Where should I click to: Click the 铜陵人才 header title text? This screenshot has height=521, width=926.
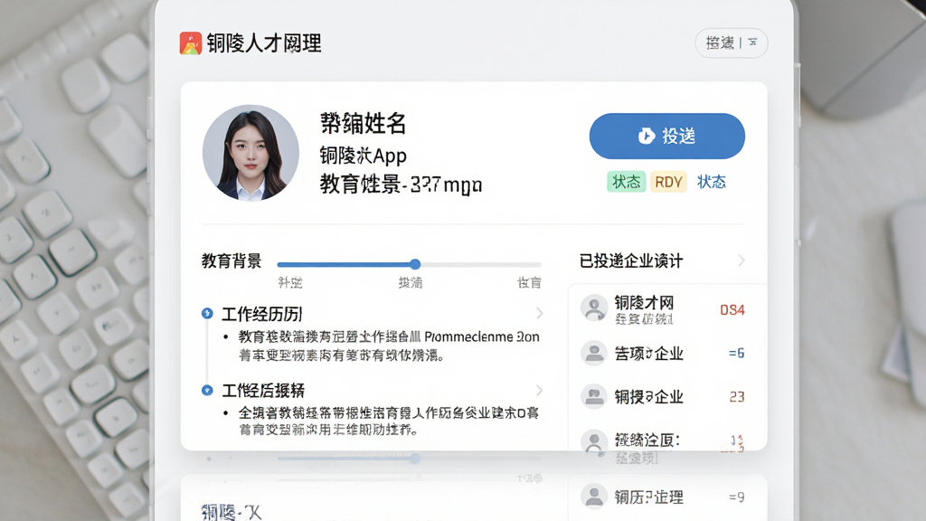tap(264, 43)
